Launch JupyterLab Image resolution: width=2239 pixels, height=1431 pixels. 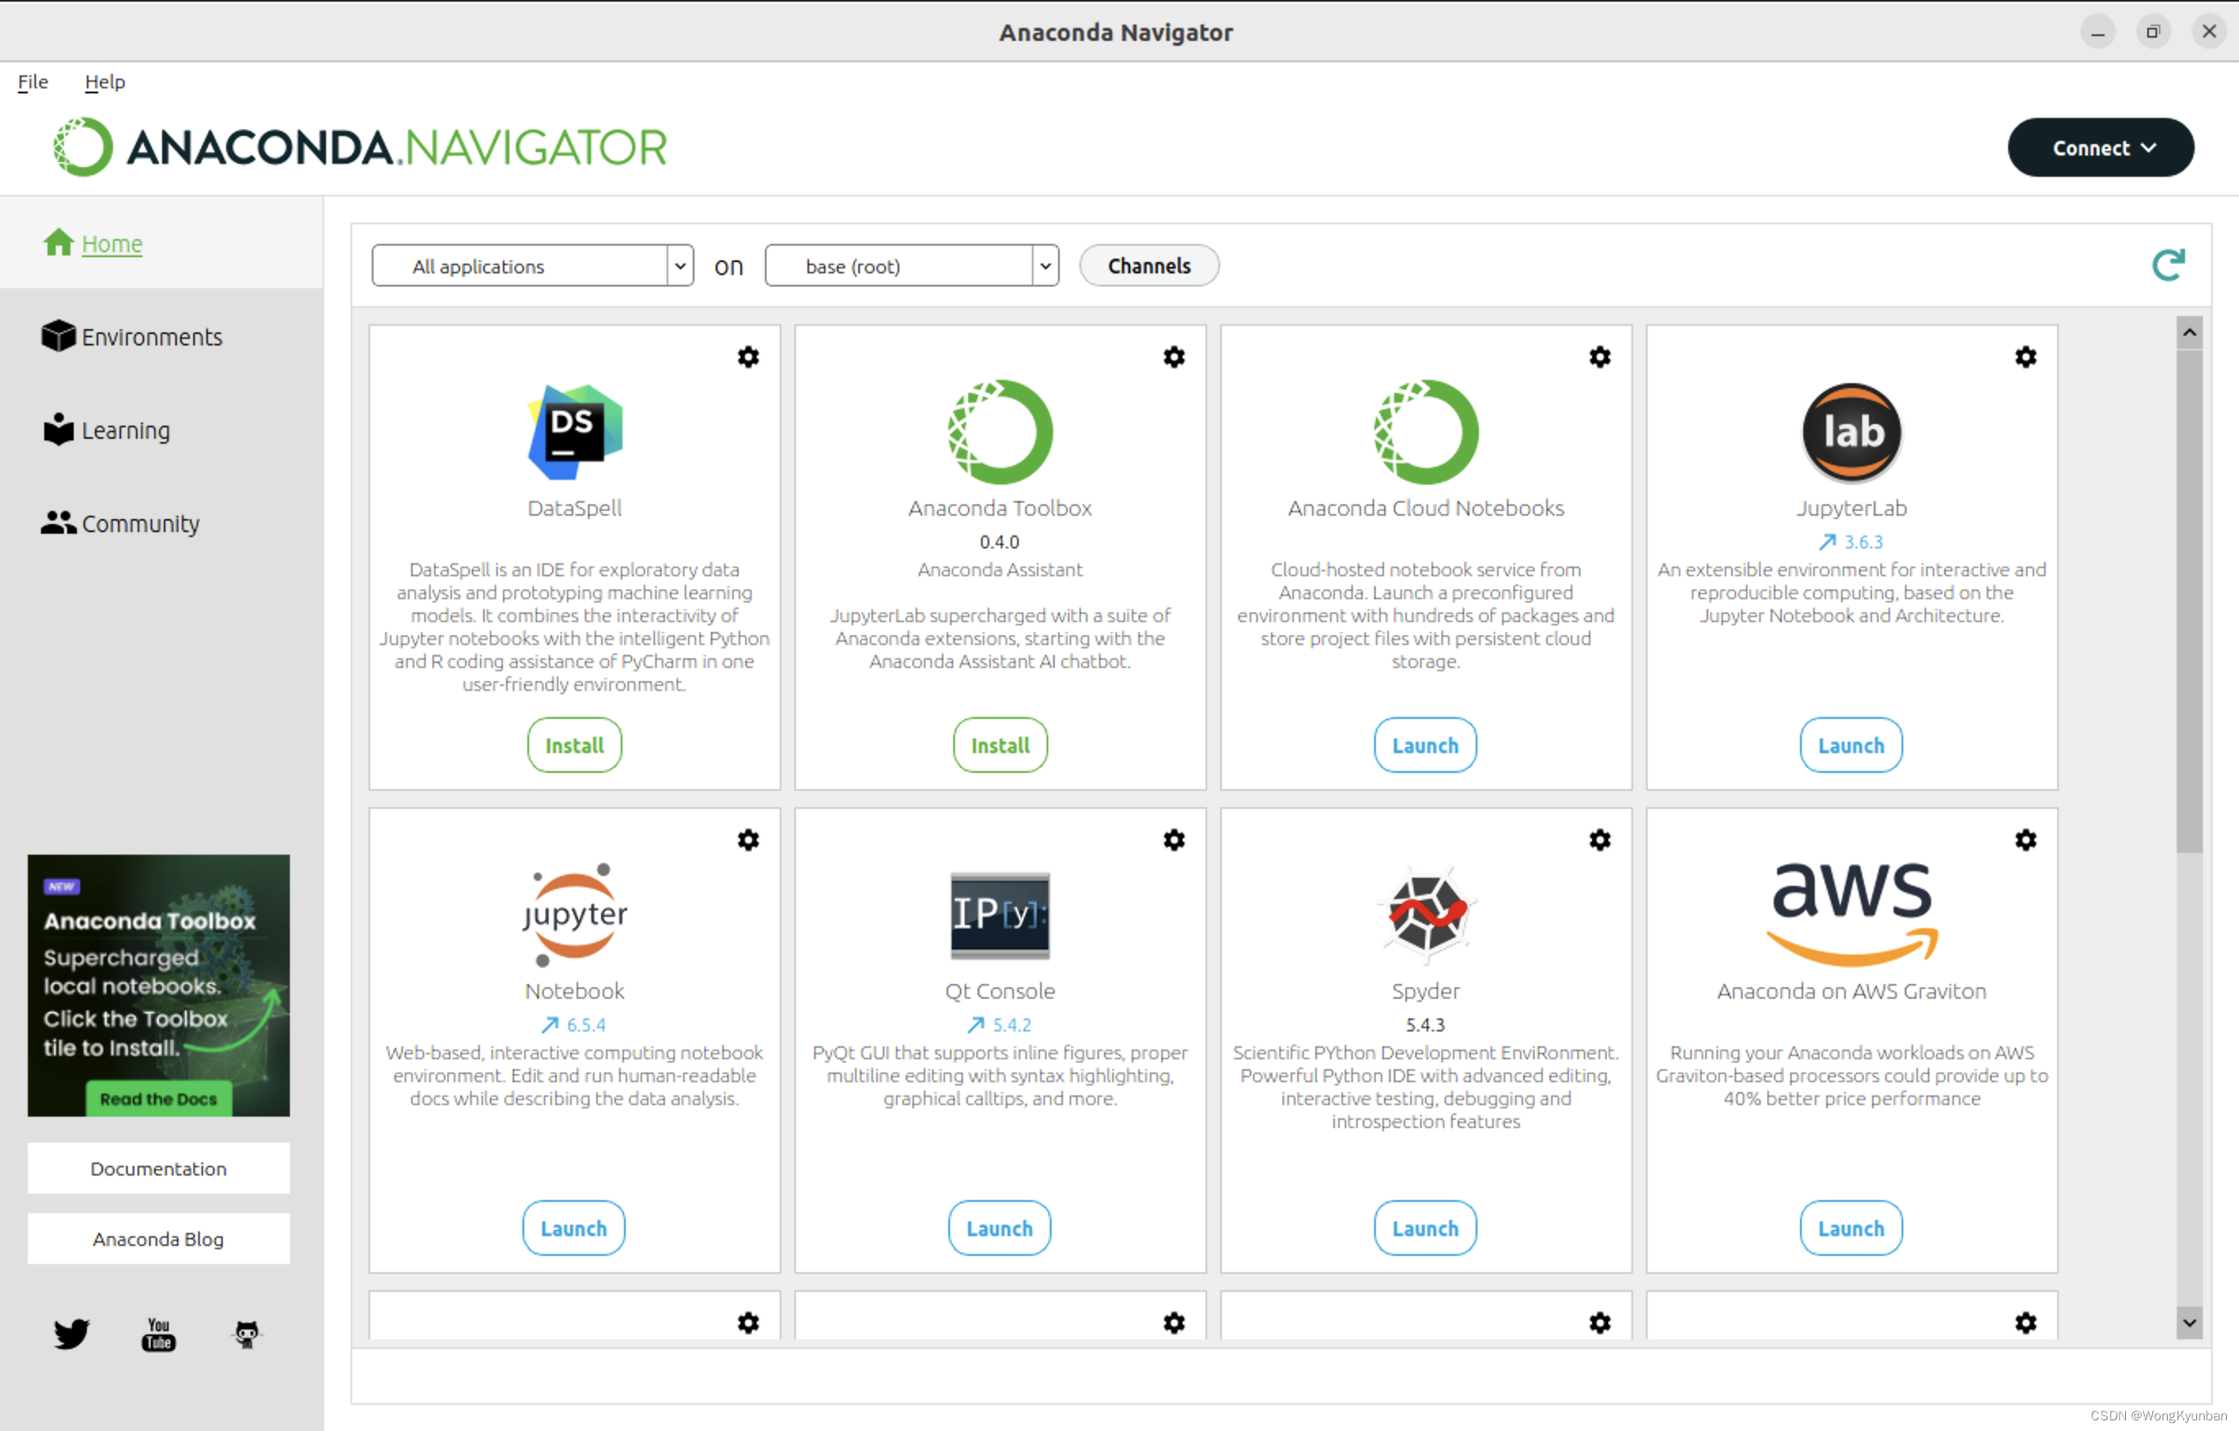point(1852,745)
